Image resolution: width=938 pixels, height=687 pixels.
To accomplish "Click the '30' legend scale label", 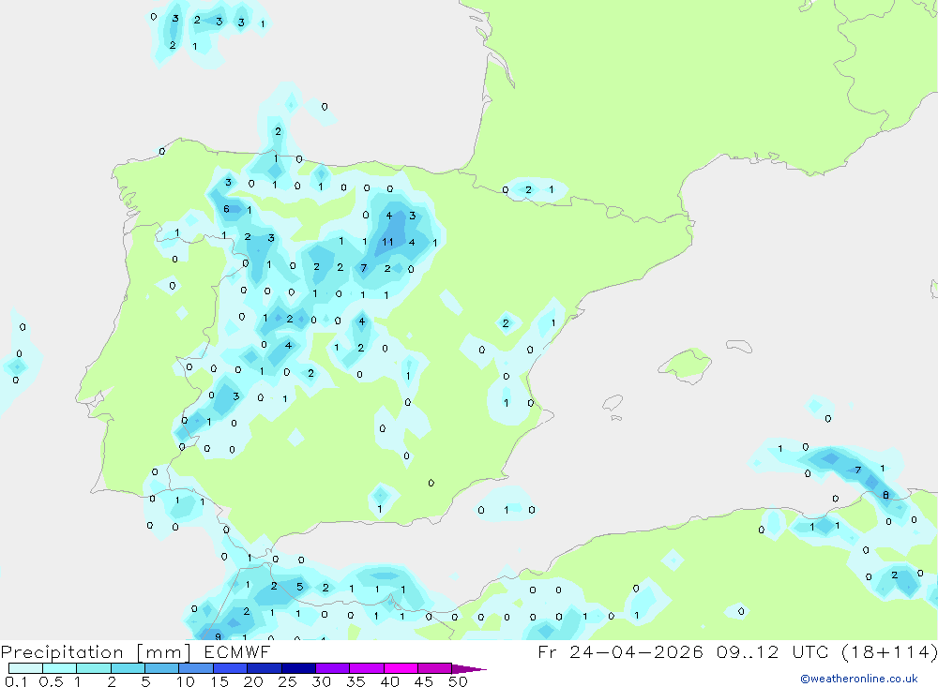I will (322, 681).
